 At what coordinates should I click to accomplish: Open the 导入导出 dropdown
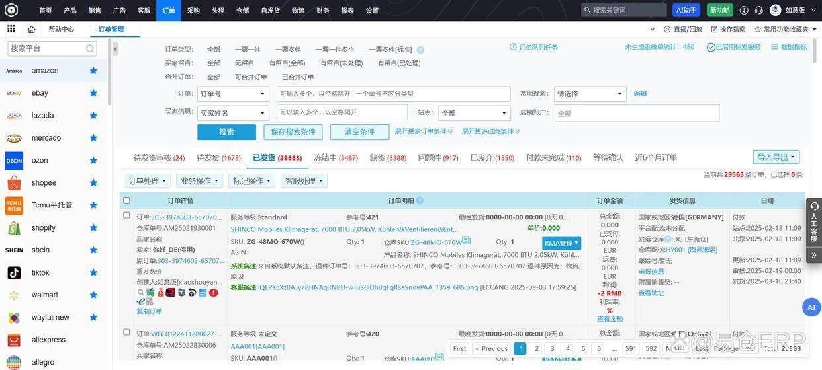tap(776, 157)
